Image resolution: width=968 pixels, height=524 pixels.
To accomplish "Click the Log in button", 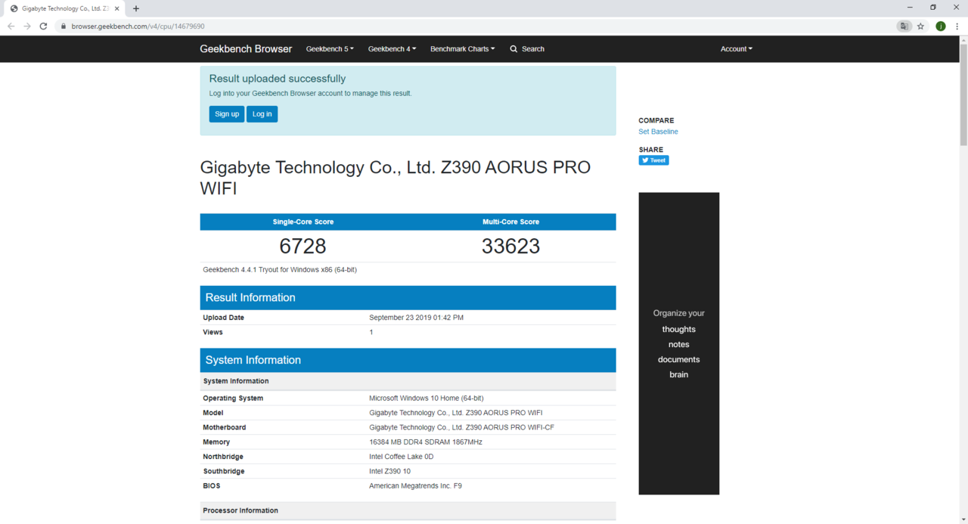I will point(262,114).
